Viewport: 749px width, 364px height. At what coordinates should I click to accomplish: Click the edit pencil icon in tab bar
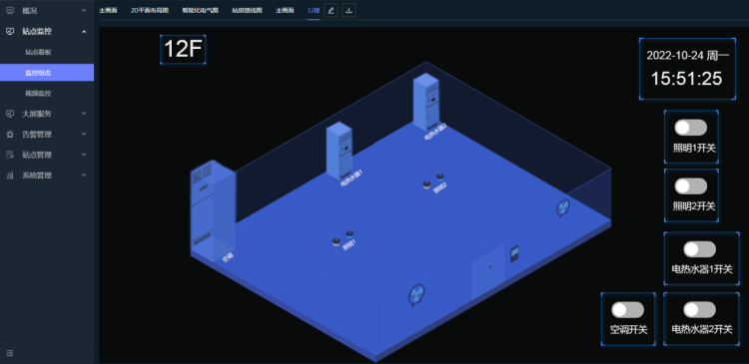pos(331,10)
